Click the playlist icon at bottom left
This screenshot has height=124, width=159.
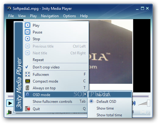pos(9,112)
